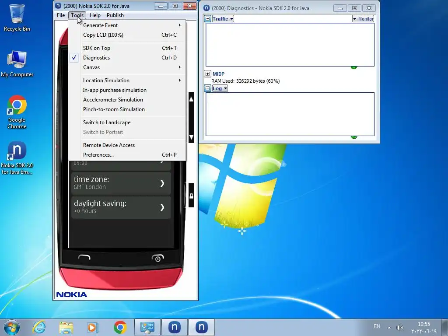
Task: Launch Internet Explorer from taskbar
Action: (39, 327)
